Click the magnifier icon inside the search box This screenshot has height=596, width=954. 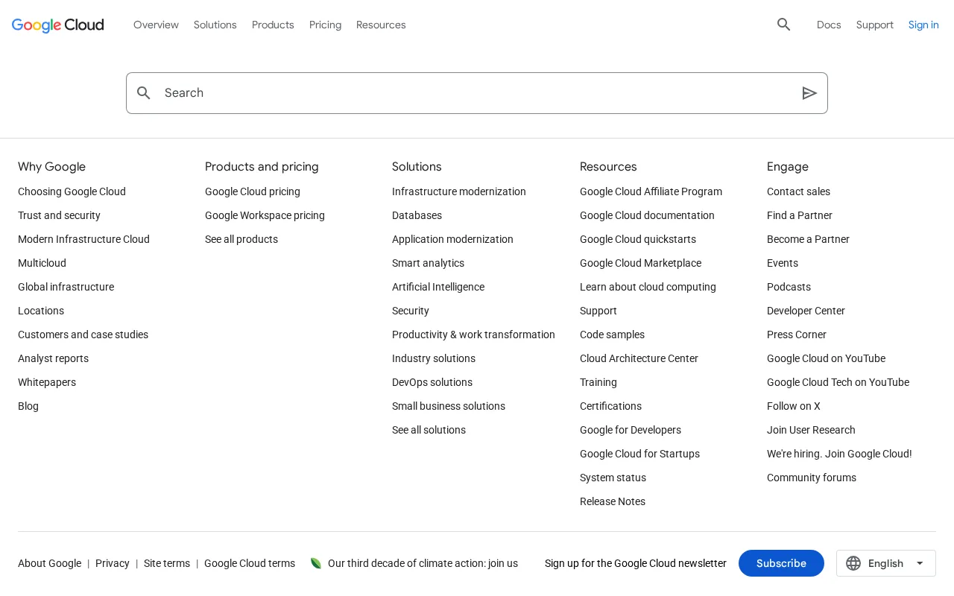(144, 93)
